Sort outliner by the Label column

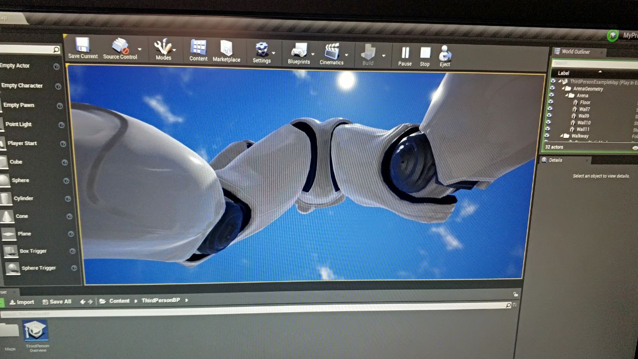[564, 73]
